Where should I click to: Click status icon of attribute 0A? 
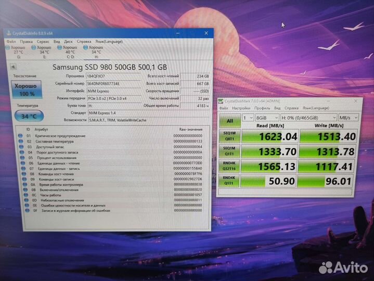(25, 184)
